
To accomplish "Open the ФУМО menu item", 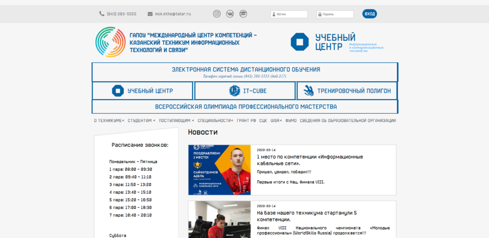I will 291,120.
